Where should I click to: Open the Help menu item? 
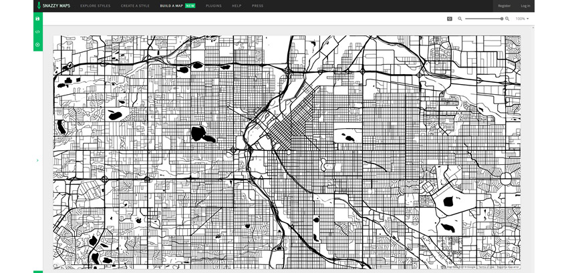pos(237,5)
